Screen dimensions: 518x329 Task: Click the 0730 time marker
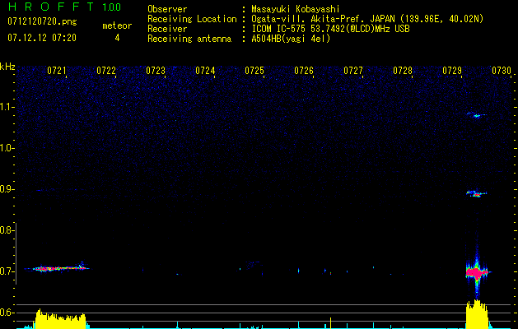502,70
